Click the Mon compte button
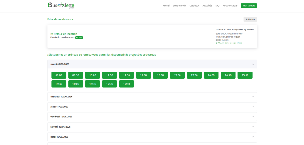Viewport: 304px width, 145px height. point(249,6)
